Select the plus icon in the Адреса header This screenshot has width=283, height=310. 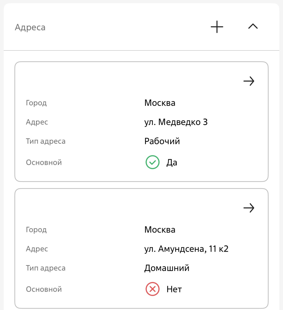(x=217, y=27)
